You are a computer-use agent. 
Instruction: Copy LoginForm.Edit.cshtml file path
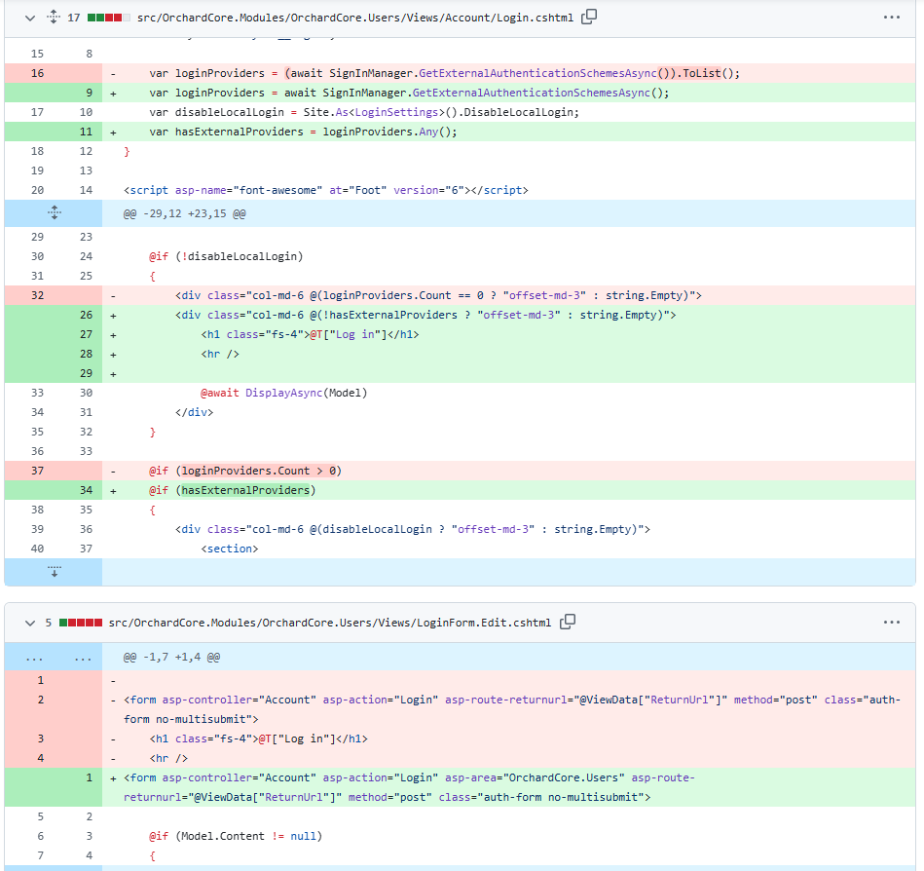click(568, 623)
